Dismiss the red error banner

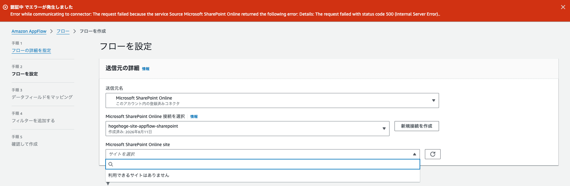click(563, 7)
